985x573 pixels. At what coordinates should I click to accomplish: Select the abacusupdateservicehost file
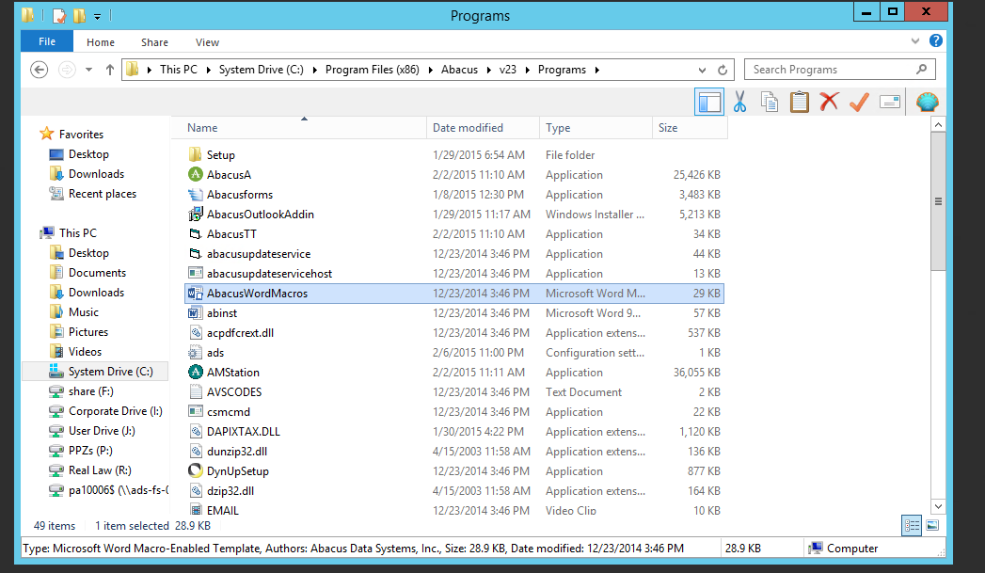454,273
